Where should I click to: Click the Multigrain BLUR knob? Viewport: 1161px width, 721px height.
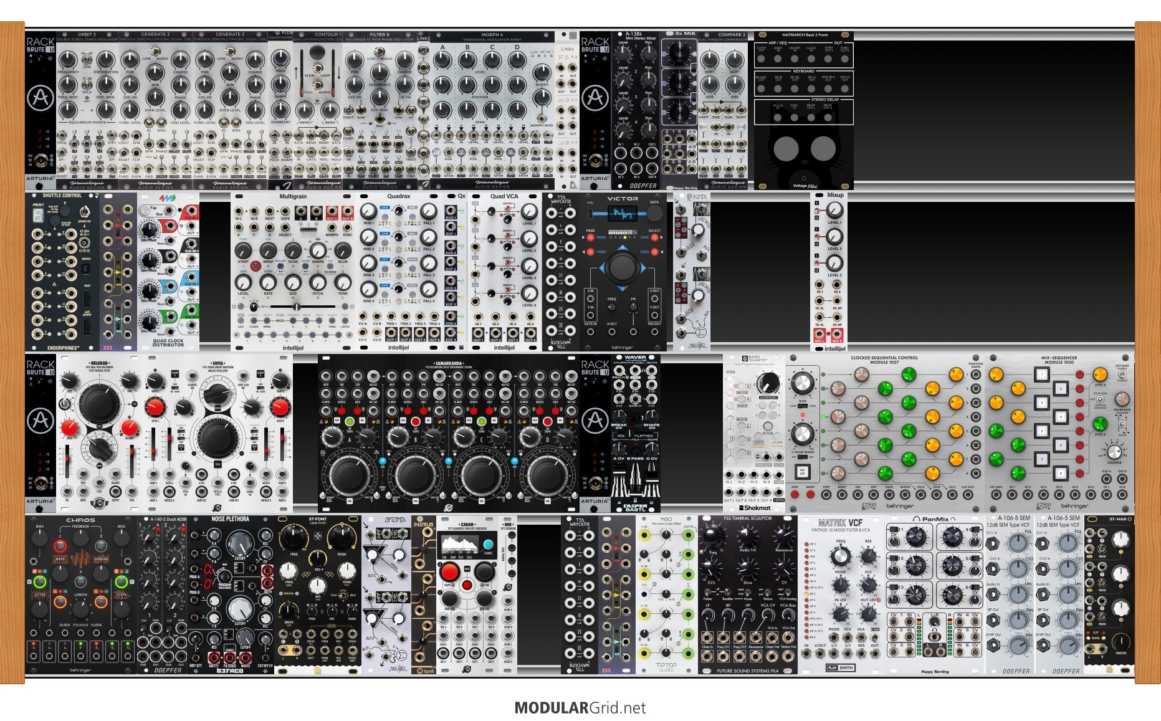point(343,251)
